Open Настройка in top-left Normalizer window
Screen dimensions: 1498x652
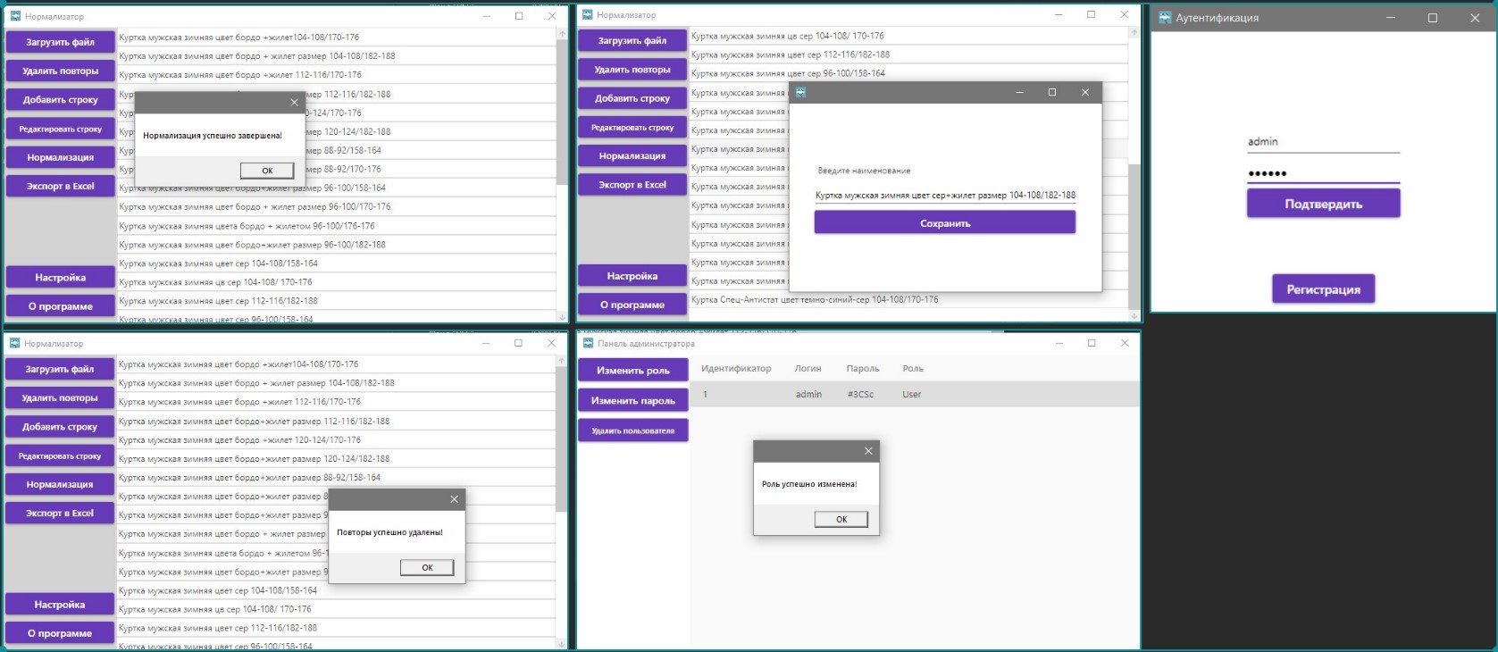(61, 278)
